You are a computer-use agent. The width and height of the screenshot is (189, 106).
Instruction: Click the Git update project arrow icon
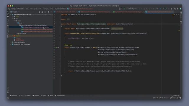tap(160, 9)
